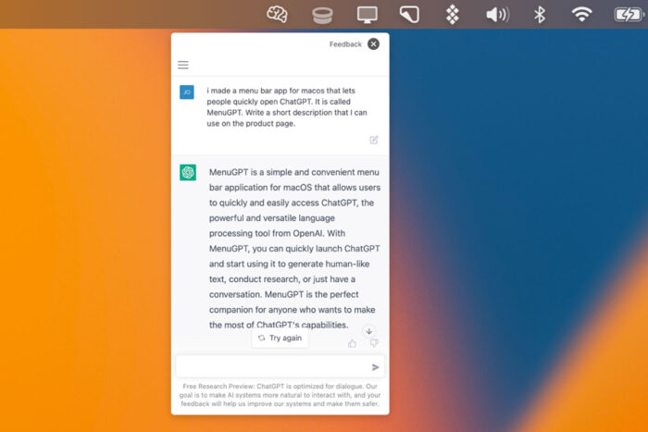Send message with the paper plane button
This screenshot has height=432, width=648.
[375, 367]
